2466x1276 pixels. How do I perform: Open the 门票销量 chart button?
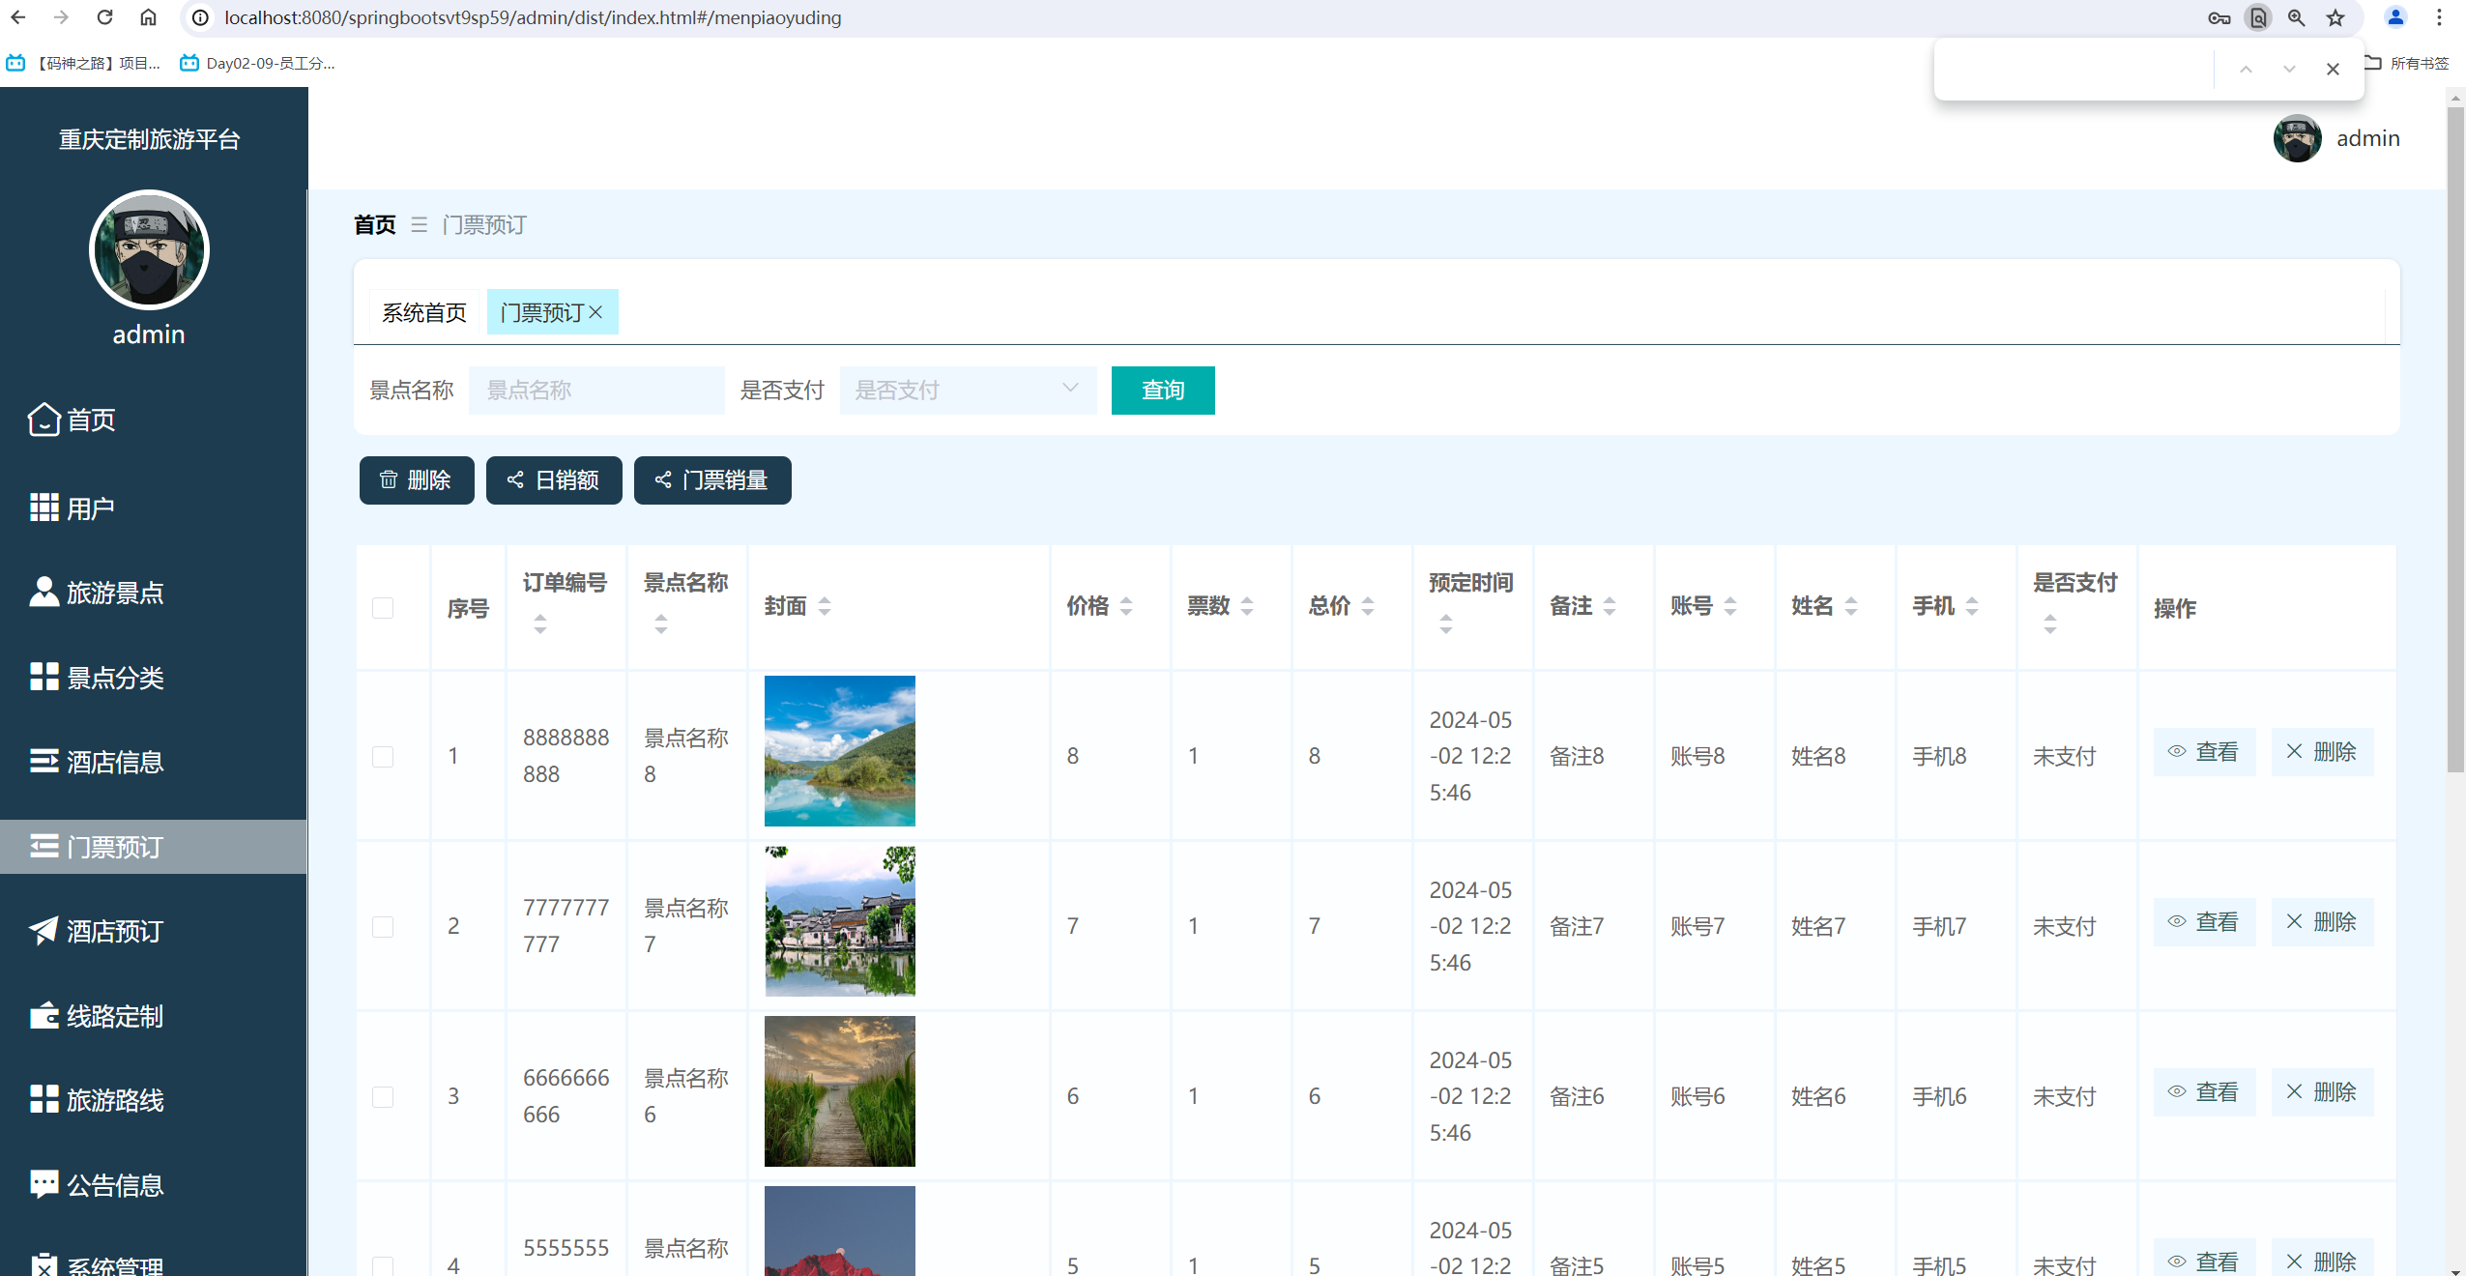(712, 480)
